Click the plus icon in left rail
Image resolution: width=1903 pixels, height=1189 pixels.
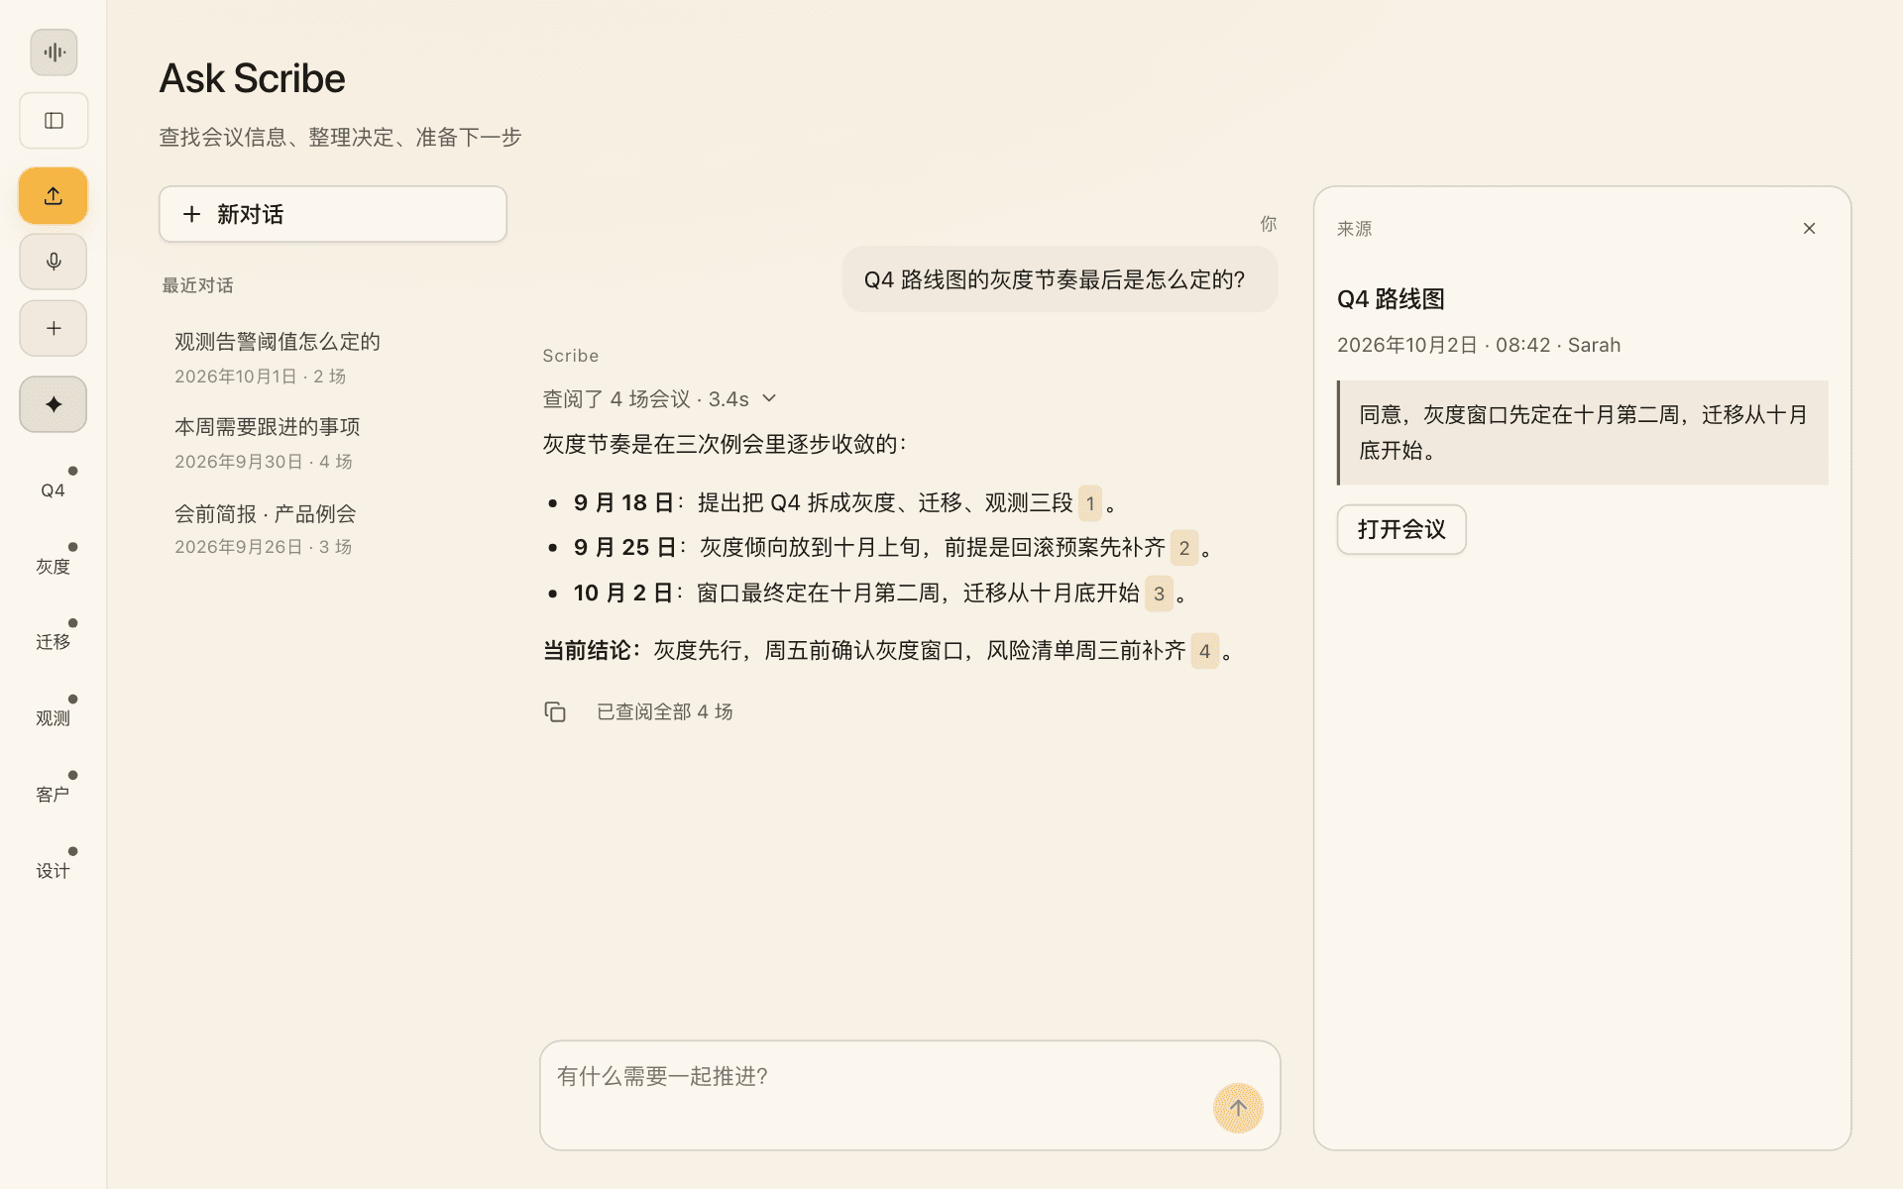point(54,328)
